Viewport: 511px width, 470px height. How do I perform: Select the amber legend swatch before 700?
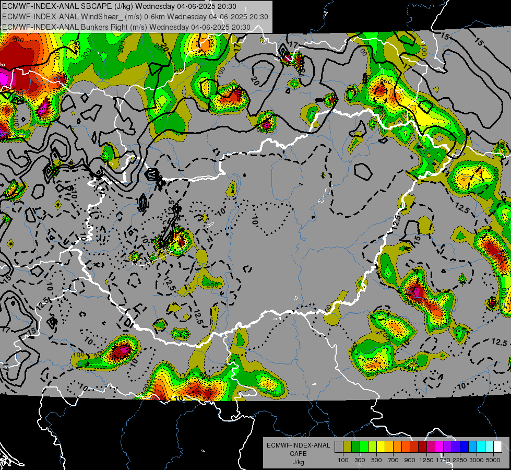[389, 446]
